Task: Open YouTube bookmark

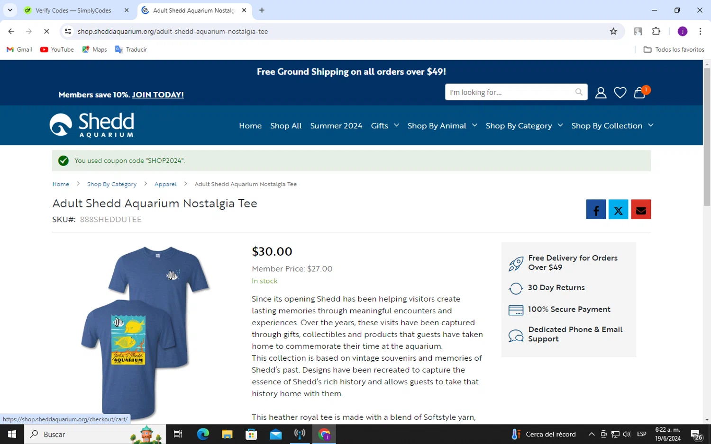Action: click(57, 49)
